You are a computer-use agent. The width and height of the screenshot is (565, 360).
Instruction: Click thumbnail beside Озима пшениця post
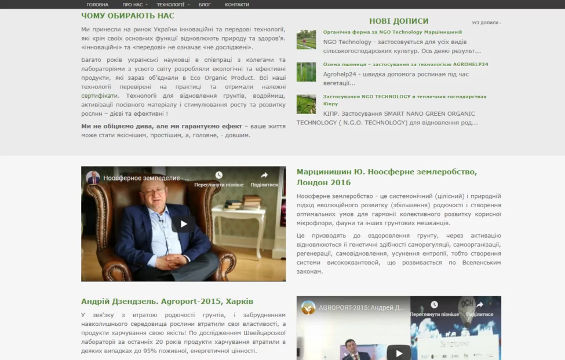[306, 72]
